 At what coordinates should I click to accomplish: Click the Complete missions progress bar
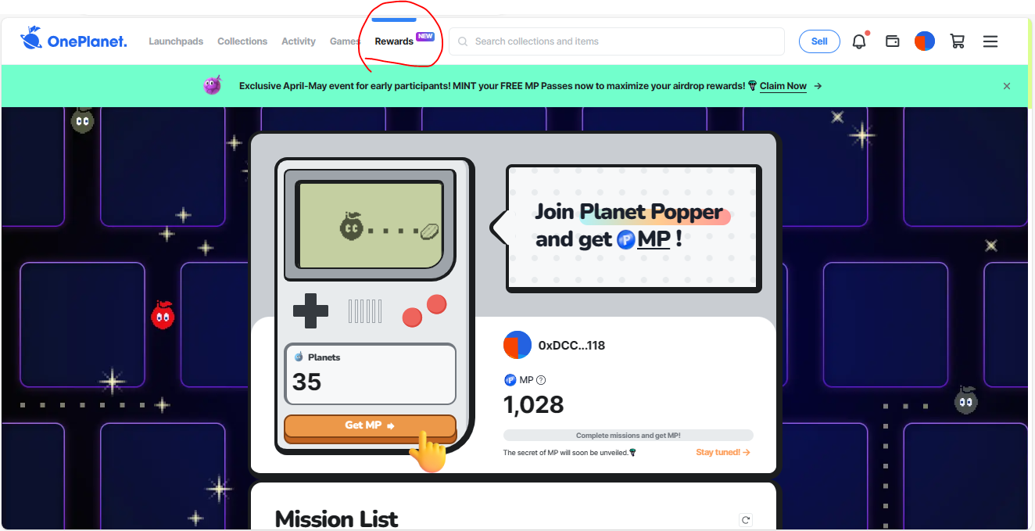click(628, 436)
